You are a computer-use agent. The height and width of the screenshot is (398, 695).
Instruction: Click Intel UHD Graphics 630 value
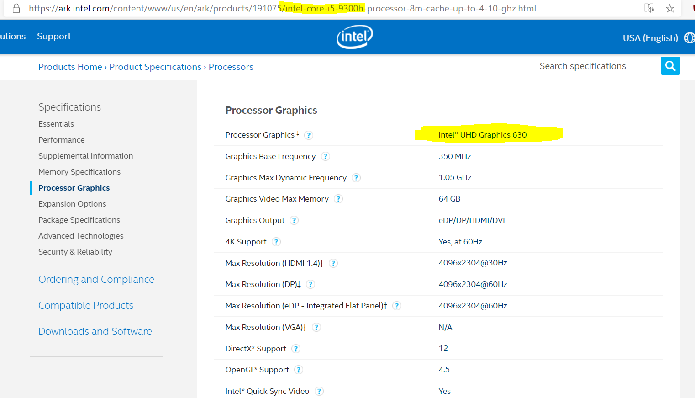483,135
